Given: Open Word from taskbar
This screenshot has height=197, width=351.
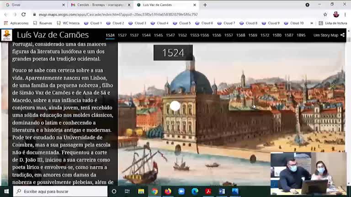Looking at the screenshot, I should tap(222, 192).
